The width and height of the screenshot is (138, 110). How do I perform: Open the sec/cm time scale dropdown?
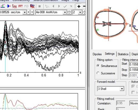click(25, 12)
